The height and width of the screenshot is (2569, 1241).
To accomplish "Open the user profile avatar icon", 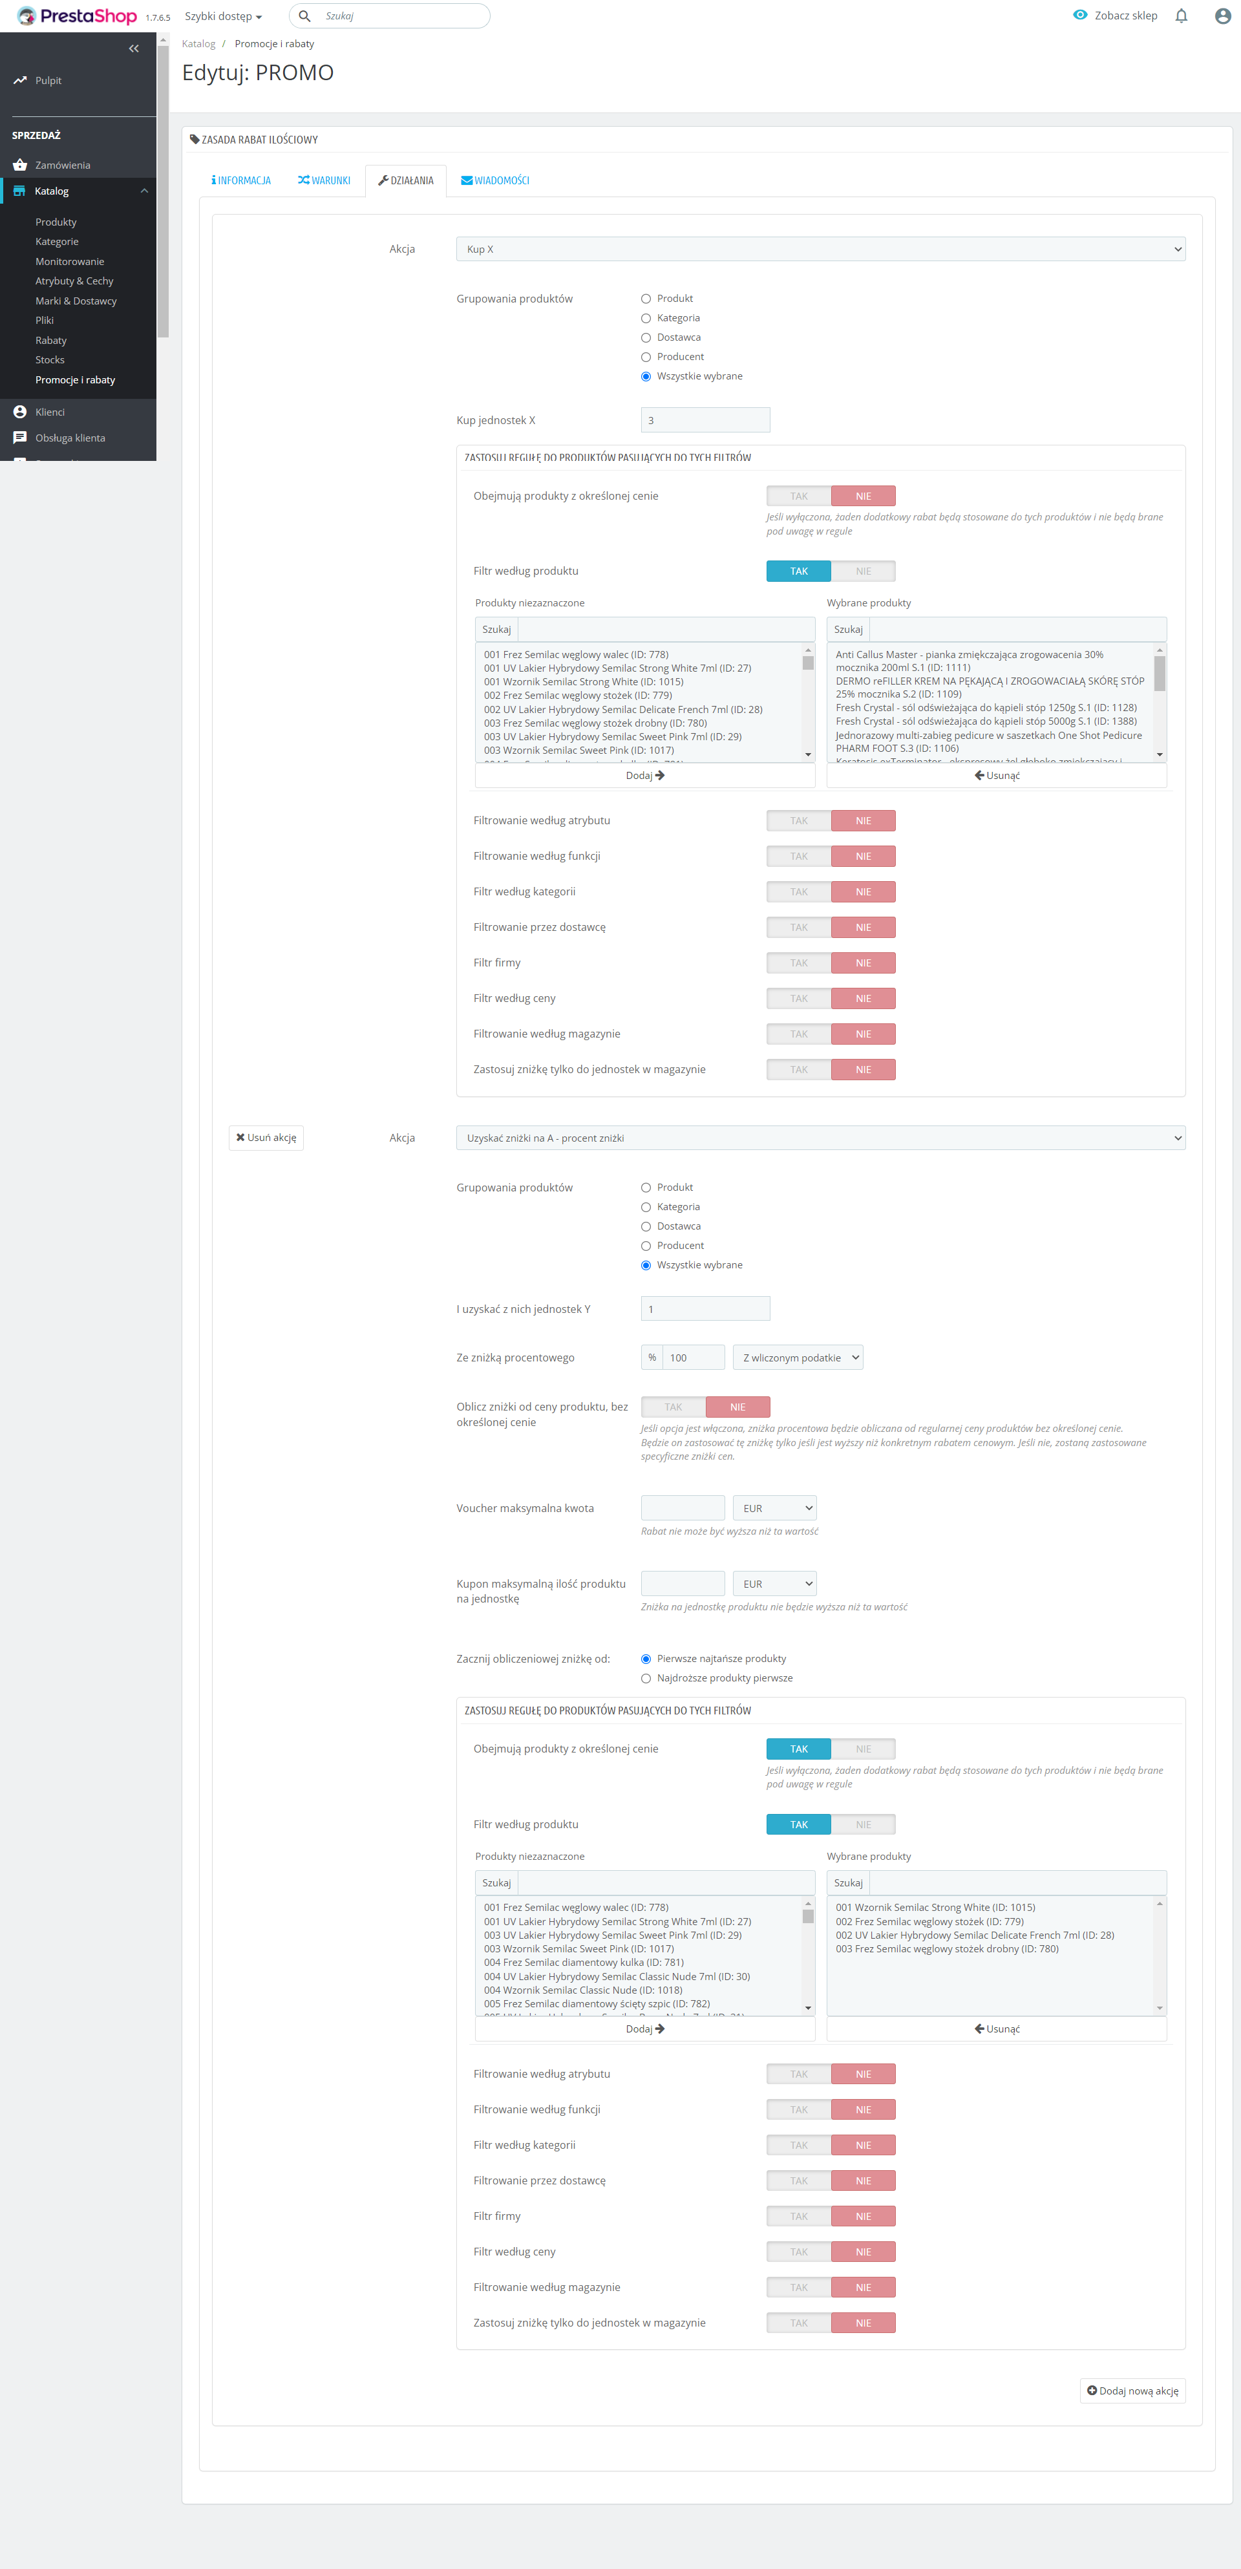I will coord(1222,16).
